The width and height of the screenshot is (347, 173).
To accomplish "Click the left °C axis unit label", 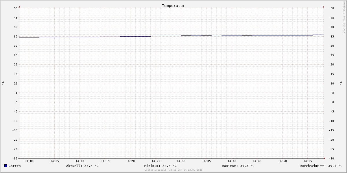I will 3,83.
